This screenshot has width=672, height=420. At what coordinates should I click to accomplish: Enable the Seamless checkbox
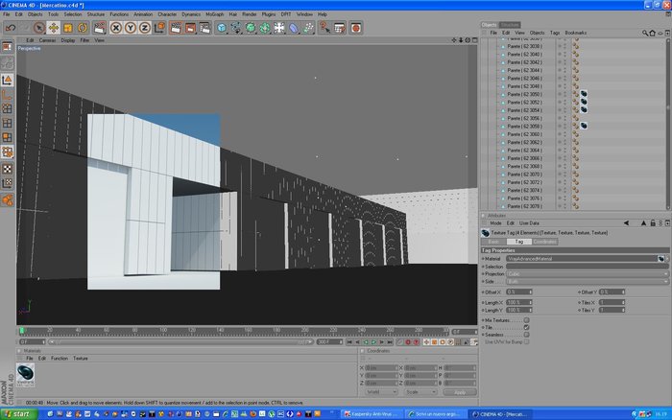coord(526,335)
